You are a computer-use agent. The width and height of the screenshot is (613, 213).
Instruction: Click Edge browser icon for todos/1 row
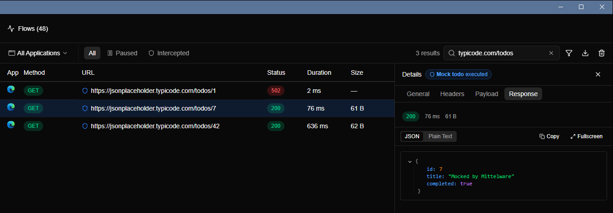(x=11, y=90)
